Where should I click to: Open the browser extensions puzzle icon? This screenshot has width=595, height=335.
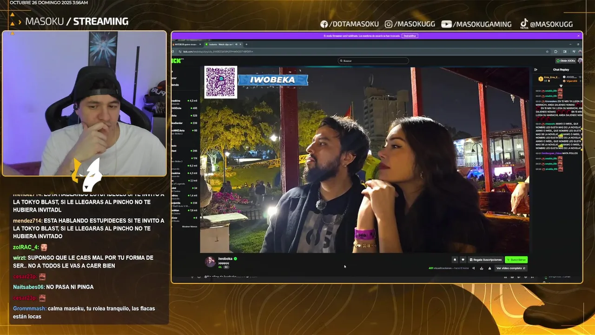point(556,52)
